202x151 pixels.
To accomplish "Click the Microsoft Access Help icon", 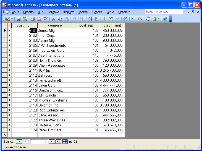I will pyautogui.click(x=165, y=19).
